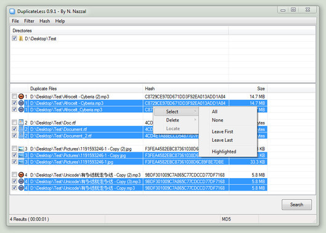
Task: Click the Search button
Action: point(296,205)
